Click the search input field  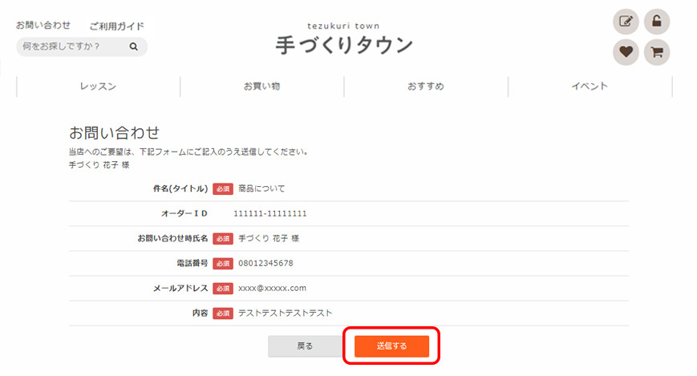click(72, 46)
